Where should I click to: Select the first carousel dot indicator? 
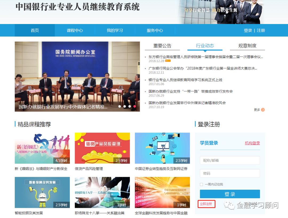[119, 106]
